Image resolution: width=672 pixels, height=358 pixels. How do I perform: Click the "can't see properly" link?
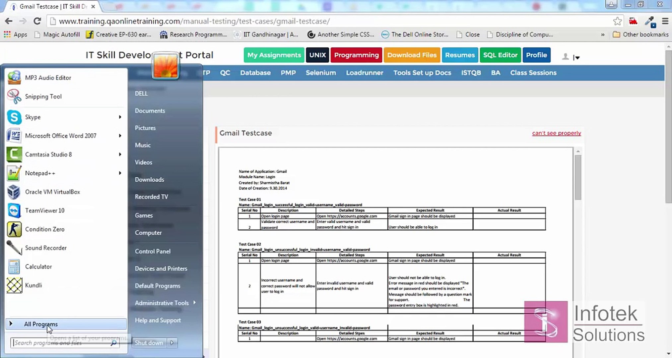coord(556,133)
